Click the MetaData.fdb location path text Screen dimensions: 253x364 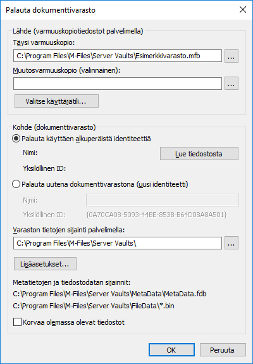click(109, 294)
